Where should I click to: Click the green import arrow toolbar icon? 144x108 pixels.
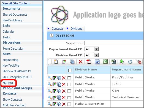click(122, 62)
